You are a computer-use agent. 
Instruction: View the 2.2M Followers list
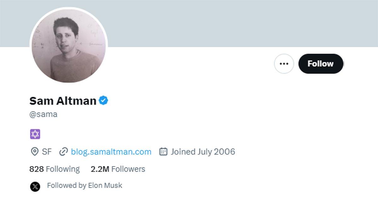click(118, 169)
